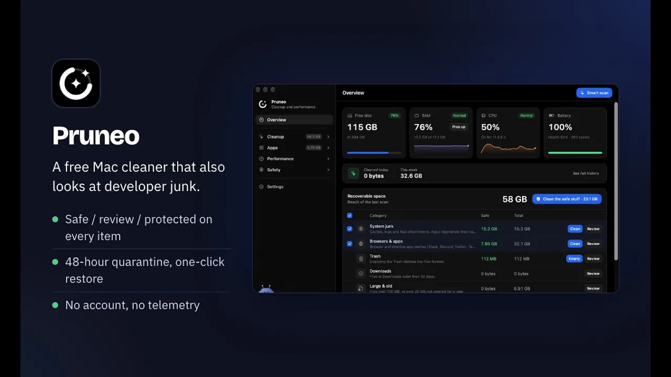Click the Browsers & apps globe icon
The width and height of the screenshot is (671, 377).
pyautogui.click(x=361, y=243)
